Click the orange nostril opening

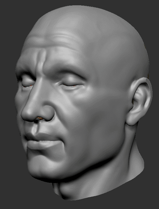(41, 118)
